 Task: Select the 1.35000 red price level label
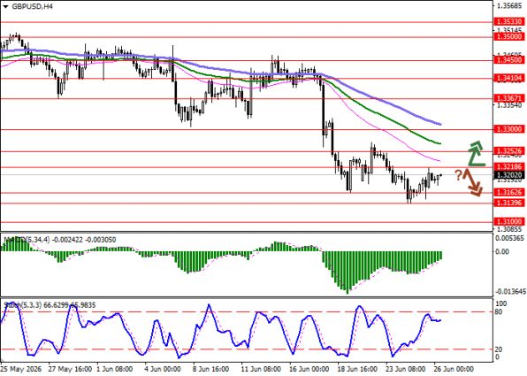[508, 36]
